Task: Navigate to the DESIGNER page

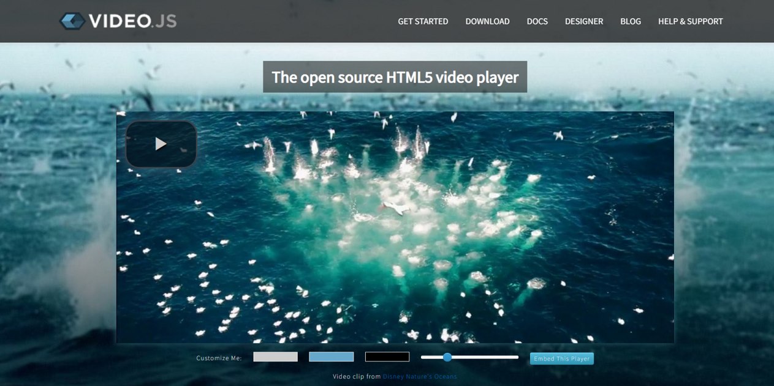Action: 583,21
